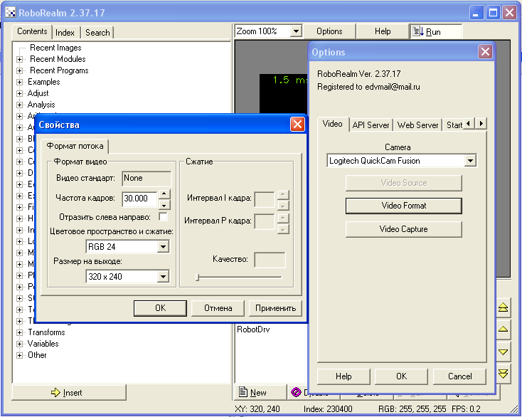Click the yellow move-down arrow icon

click(x=504, y=352)
